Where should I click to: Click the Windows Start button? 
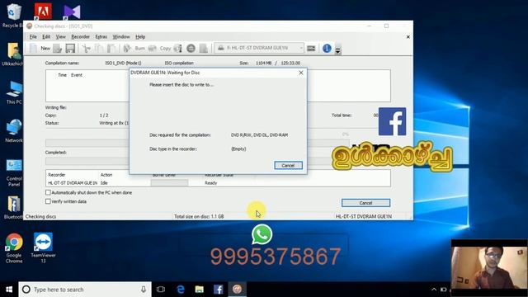pos(9,290)
